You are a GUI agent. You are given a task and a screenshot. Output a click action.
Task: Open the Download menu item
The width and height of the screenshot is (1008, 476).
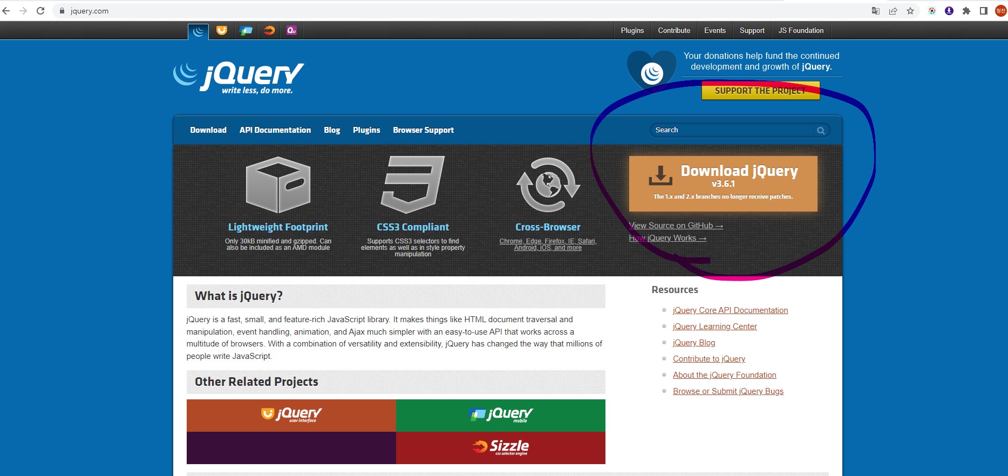[x=208, y=130]
